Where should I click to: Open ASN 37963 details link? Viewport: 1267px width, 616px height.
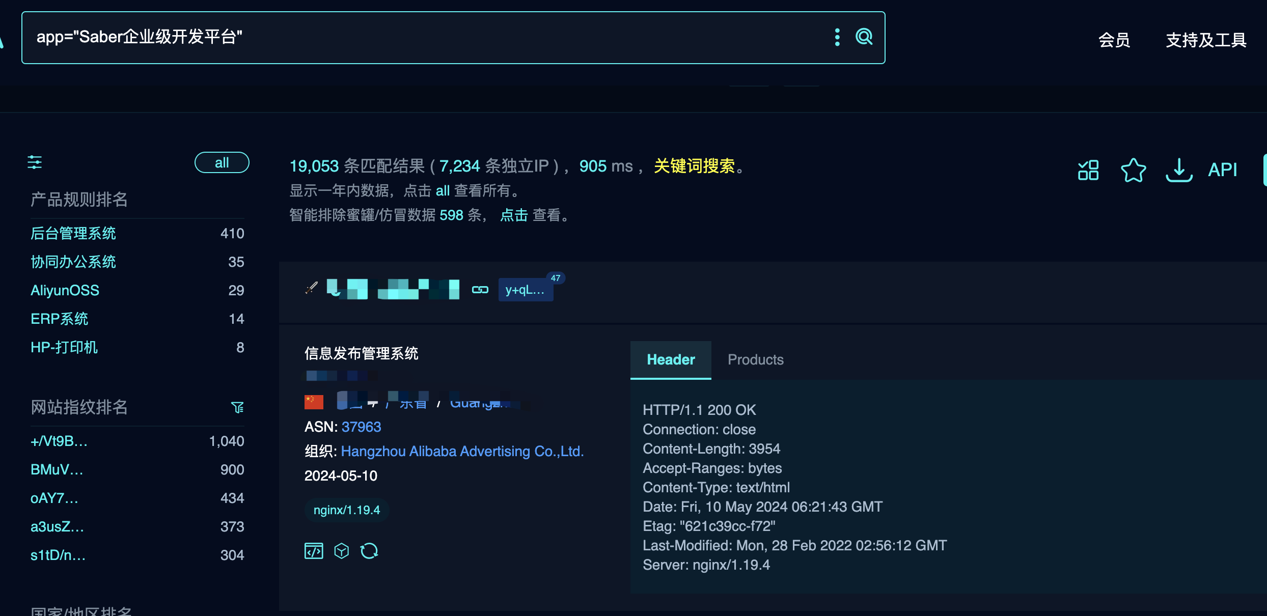[361, 427]
